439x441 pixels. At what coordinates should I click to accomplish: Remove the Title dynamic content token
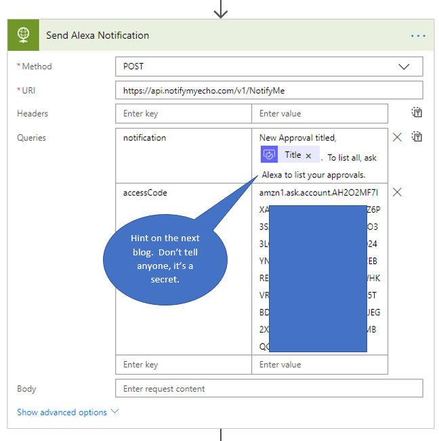click(308, 156)
